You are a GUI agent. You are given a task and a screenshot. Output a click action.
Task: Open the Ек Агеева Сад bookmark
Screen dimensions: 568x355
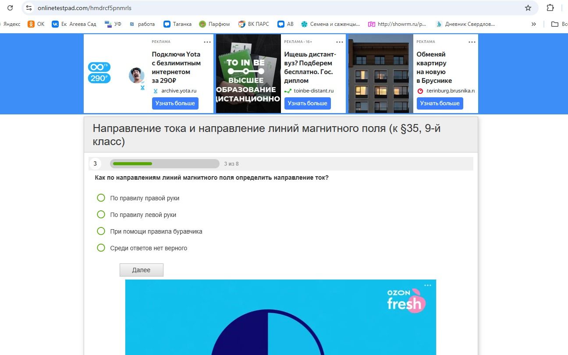(74, 24)
